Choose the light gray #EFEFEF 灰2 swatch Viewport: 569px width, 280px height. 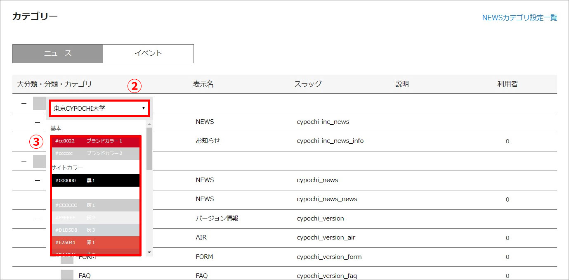tap(96, 218)
